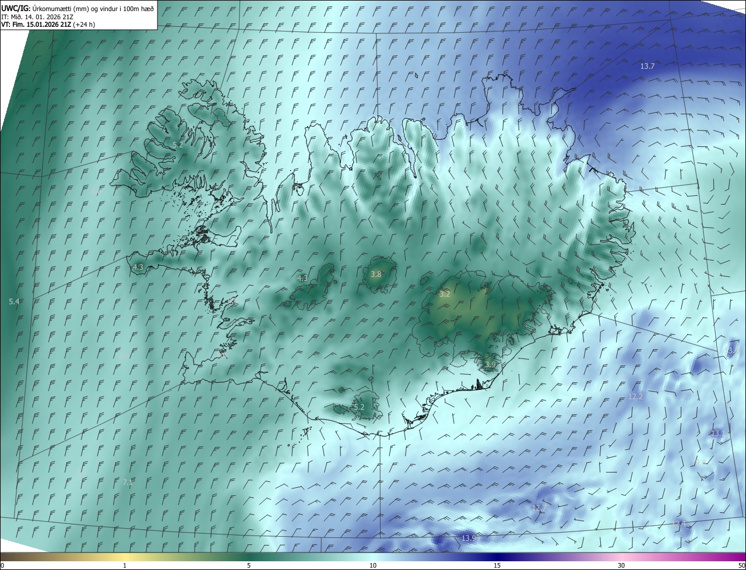The height and width of the screenshot is (570, 746).
Task: Click the 4.3 value on Snæfellsnes peninsula
Action: (138, 268)
